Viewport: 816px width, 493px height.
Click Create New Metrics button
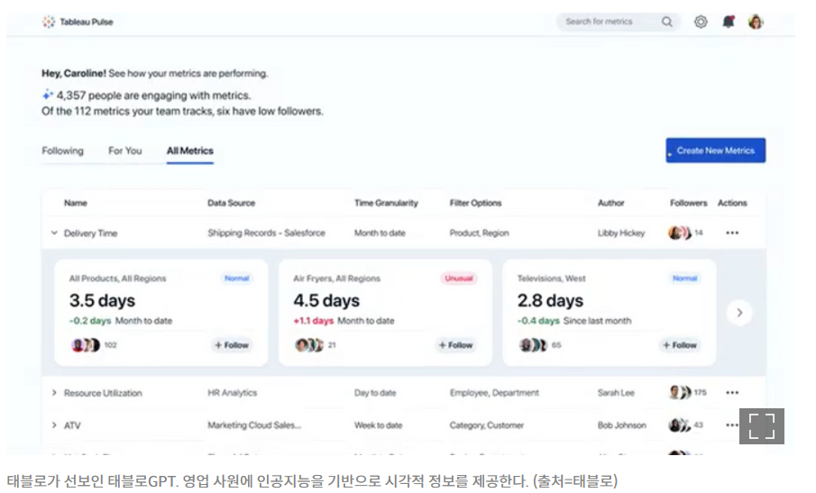pyautogui.click(x=716, y=151)
